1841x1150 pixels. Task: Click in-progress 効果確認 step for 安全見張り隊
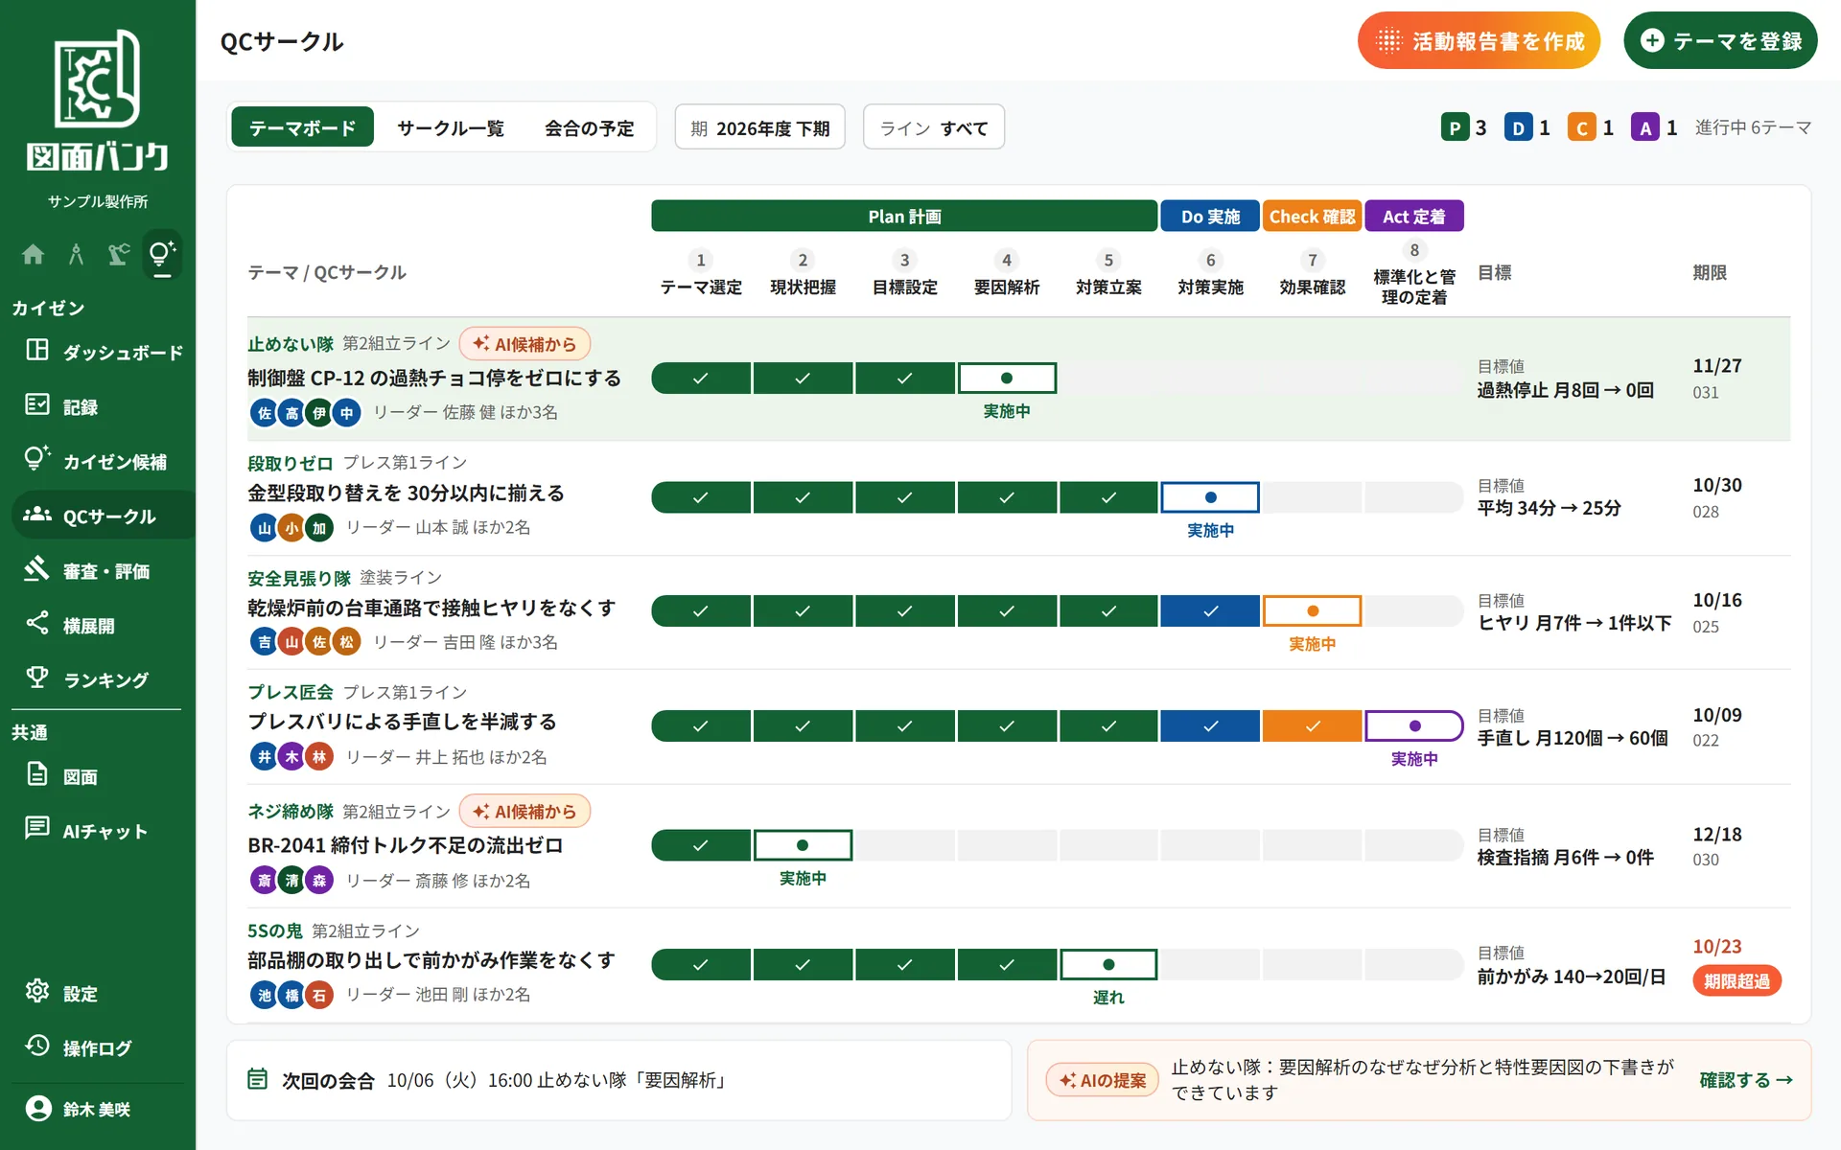click(1312, 611)
